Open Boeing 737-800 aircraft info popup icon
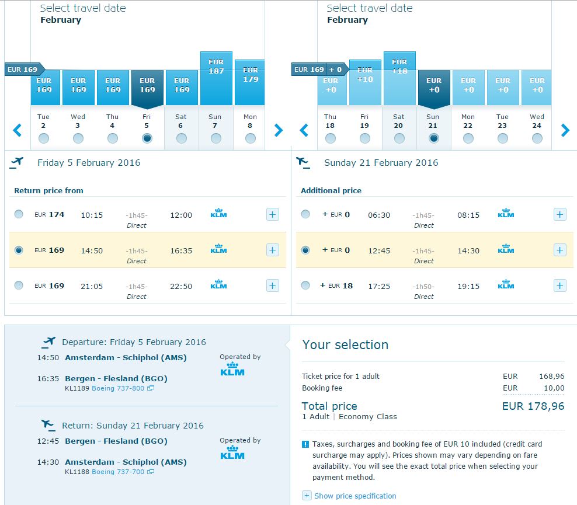 (x=151, y=388)
